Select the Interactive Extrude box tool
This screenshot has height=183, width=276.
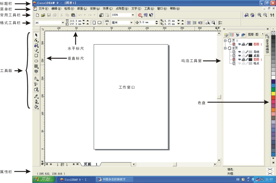click(x=36, y=89)
